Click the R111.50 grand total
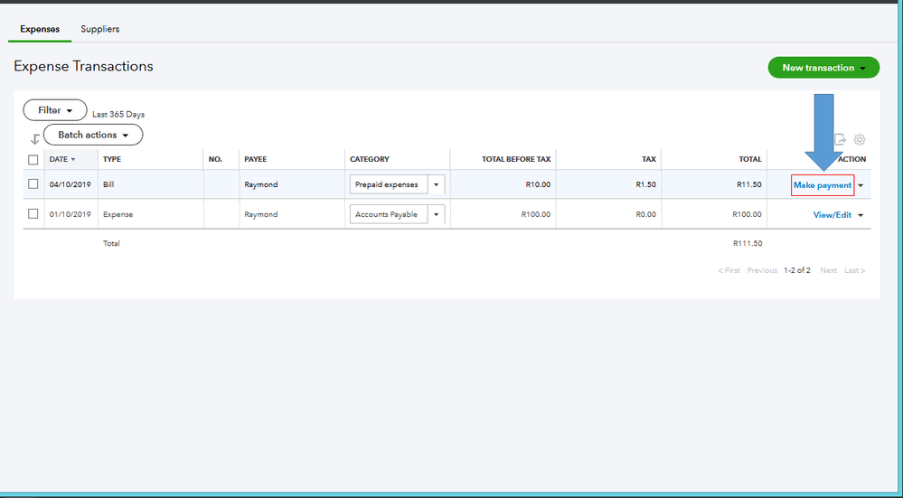The image size is (903, 498). coord(747,243)
